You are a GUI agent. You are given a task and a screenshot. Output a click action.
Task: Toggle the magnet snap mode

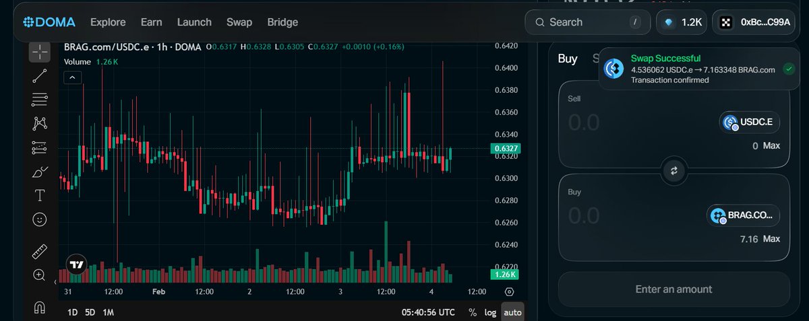40,307
